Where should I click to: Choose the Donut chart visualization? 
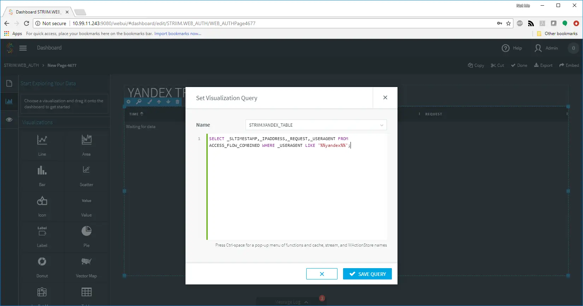coord(42,262)
